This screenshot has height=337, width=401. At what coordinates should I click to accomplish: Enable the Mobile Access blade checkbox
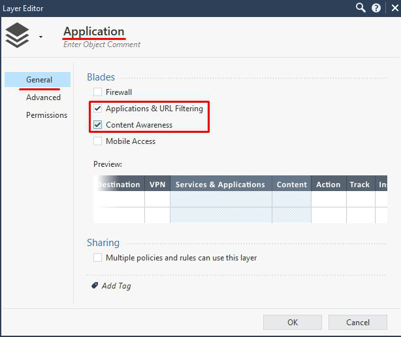[x=97, y=141]
